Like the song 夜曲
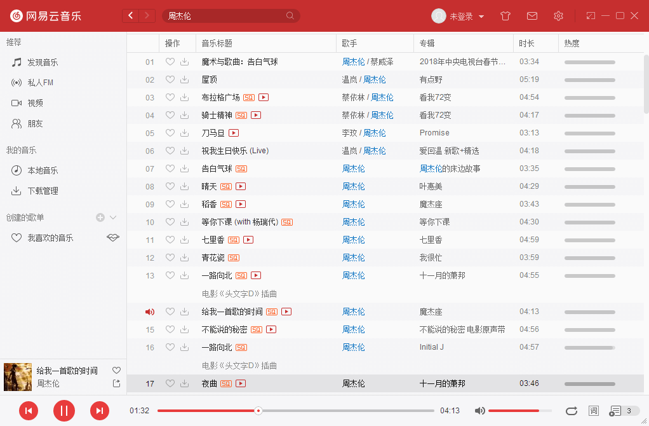Screen dimensions: 649x426 click(x=170, y=384)
